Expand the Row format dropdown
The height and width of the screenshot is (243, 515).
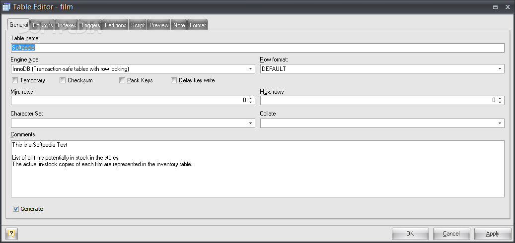coord(500,69)
